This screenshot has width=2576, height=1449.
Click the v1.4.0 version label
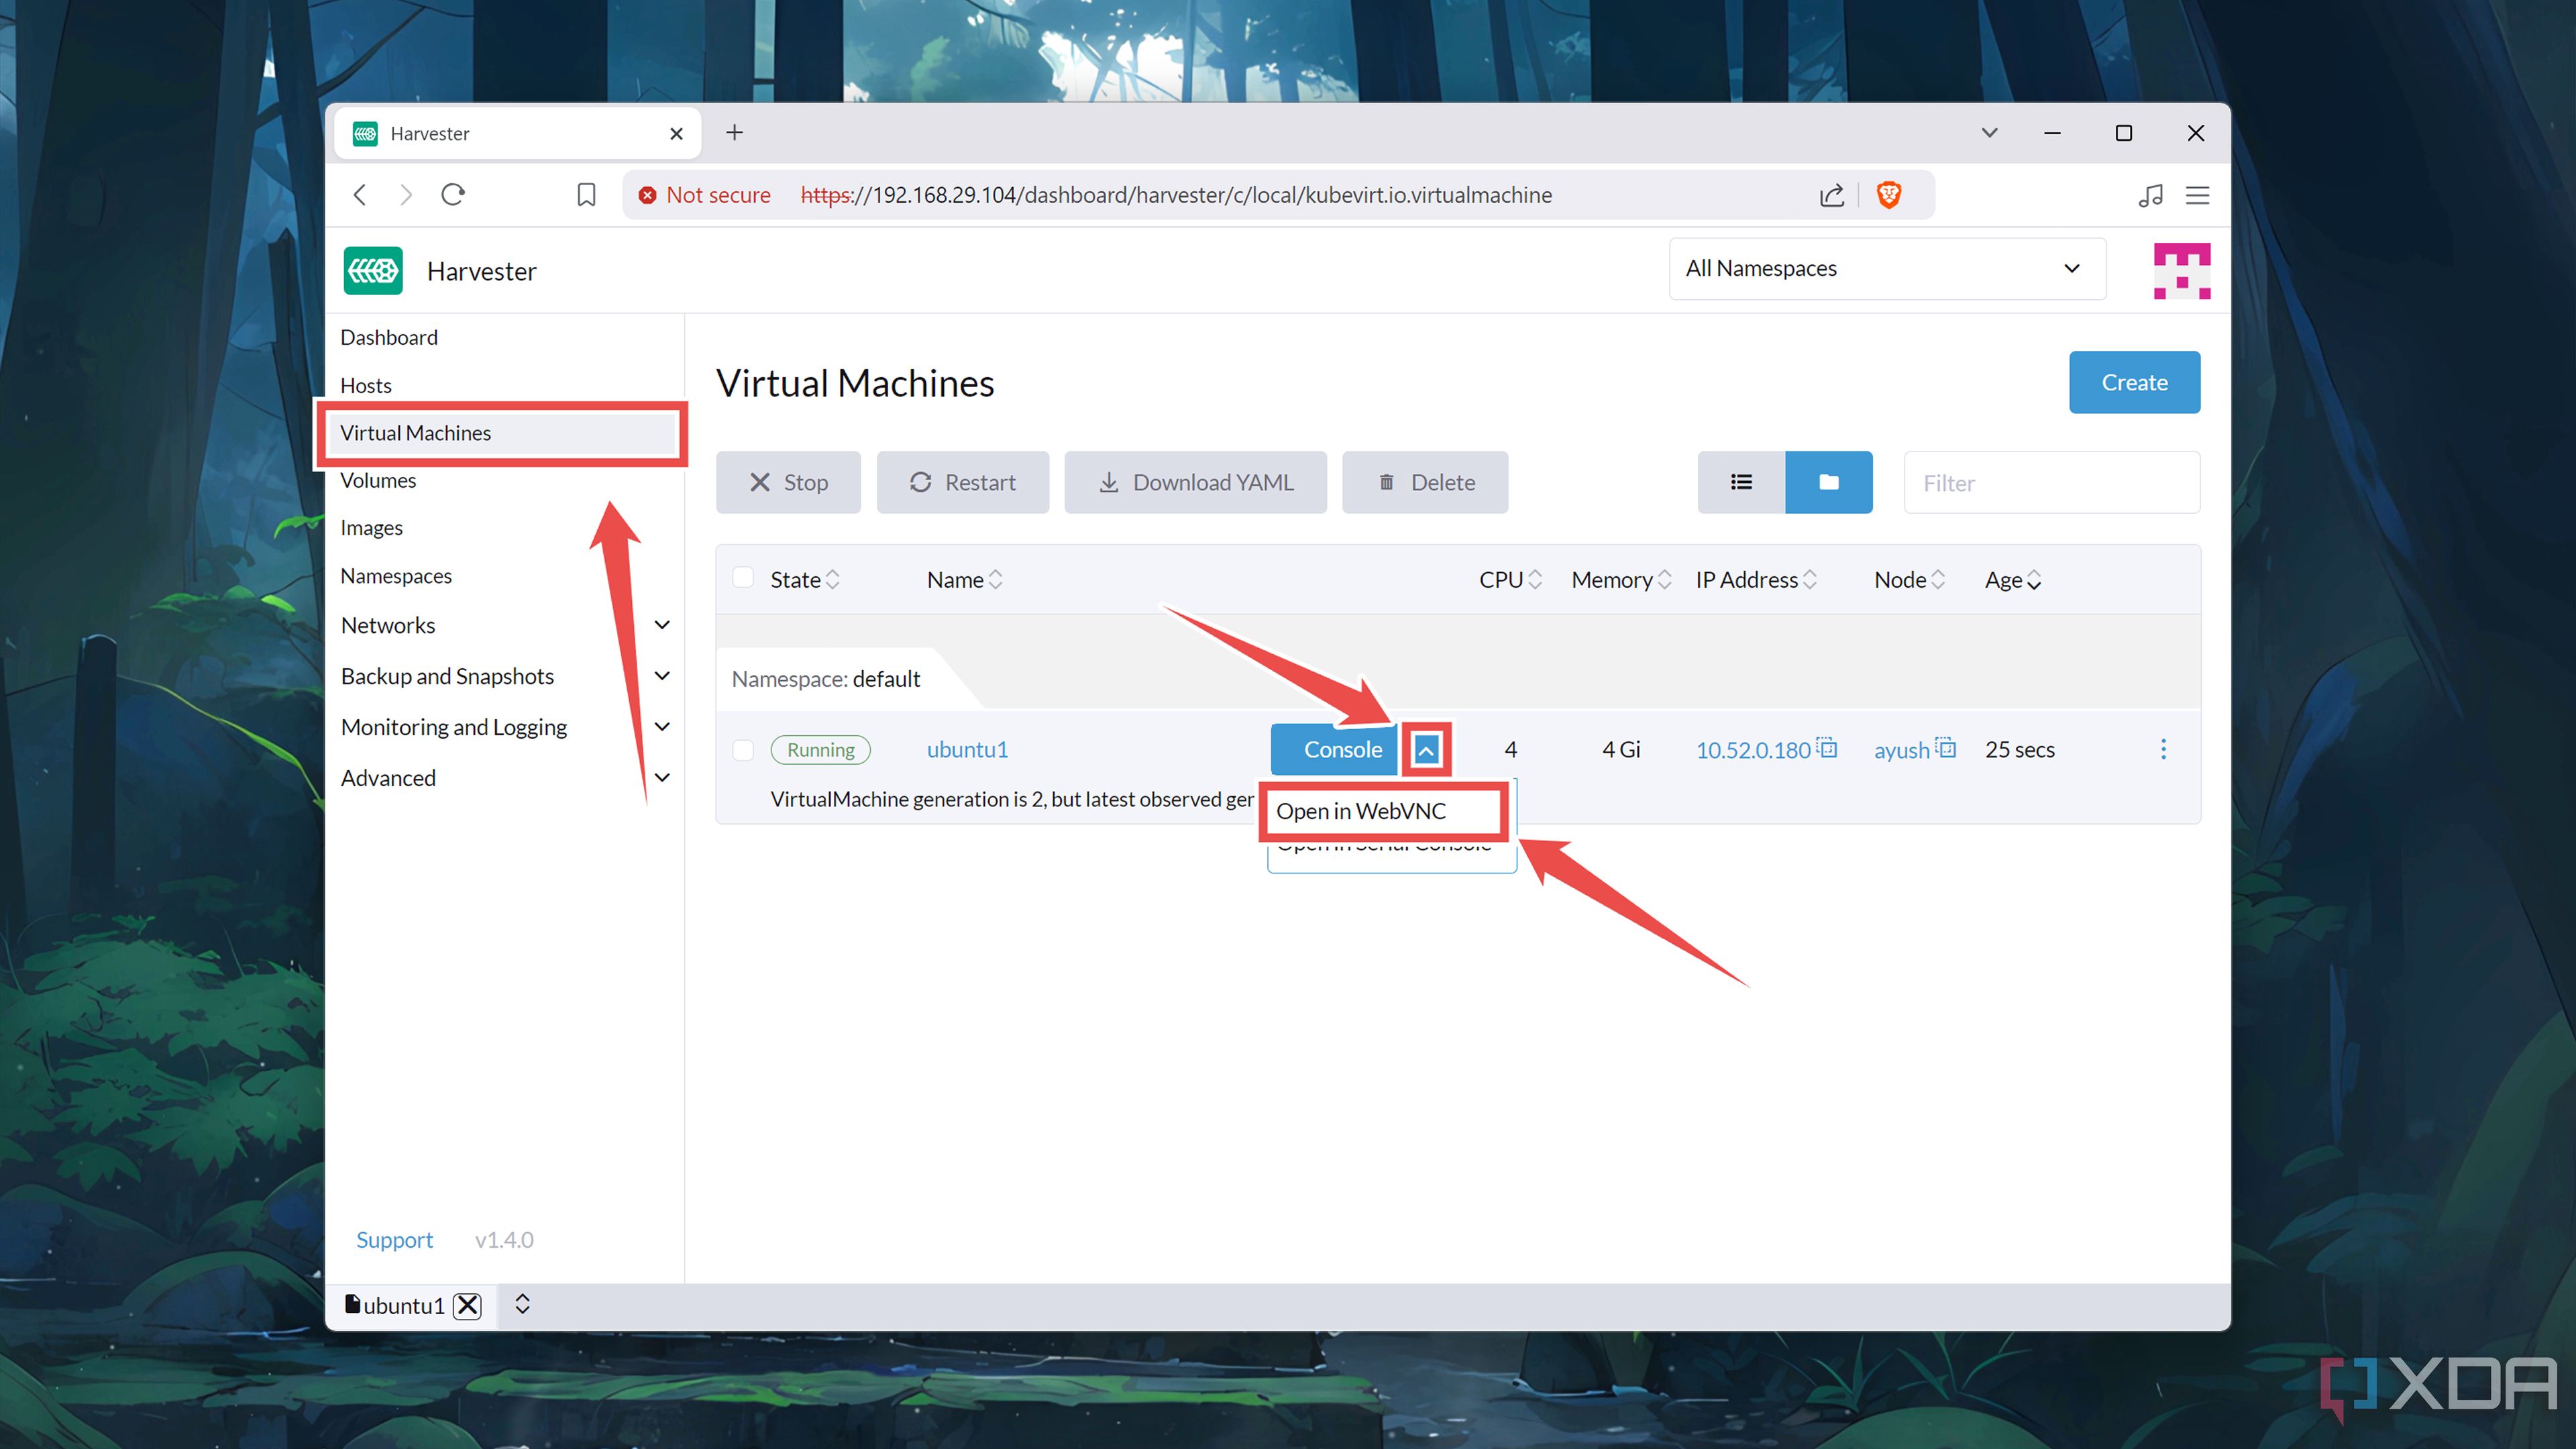(x=504, y=1240)
